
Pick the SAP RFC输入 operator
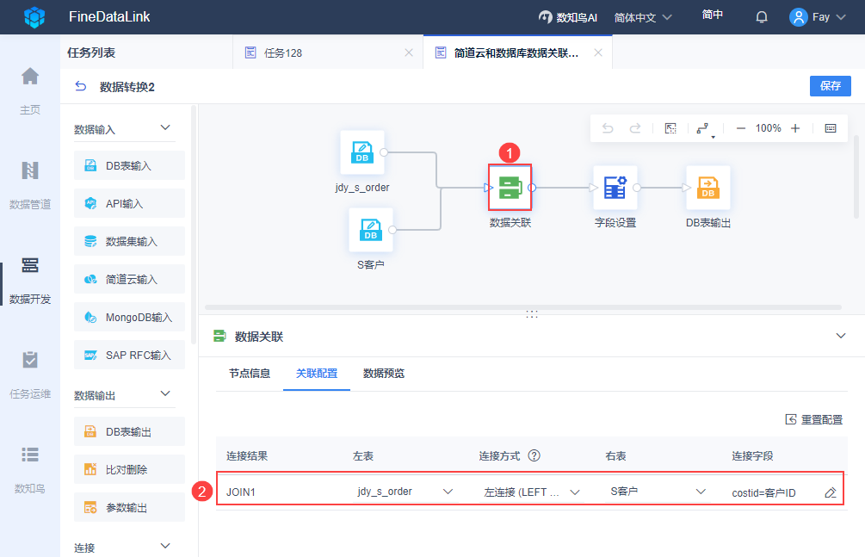click(x=129, y=355)
